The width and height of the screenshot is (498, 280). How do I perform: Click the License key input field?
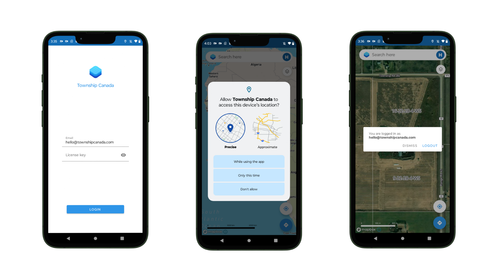[x=95, y=155]
